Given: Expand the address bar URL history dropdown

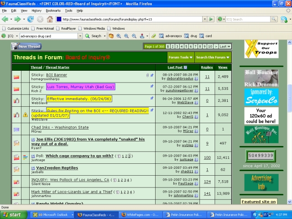Looking at the screenshot, I should [205, 19].
